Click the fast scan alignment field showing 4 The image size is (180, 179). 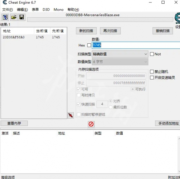pyautogui.click(x=102, y=104)
